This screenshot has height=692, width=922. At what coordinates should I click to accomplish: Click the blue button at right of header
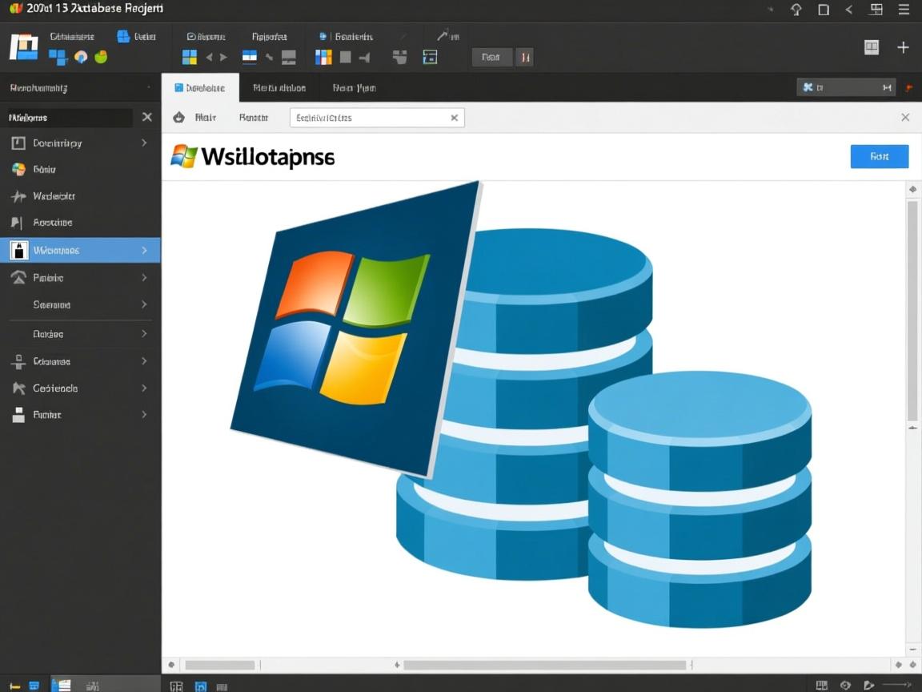point(879,156)
